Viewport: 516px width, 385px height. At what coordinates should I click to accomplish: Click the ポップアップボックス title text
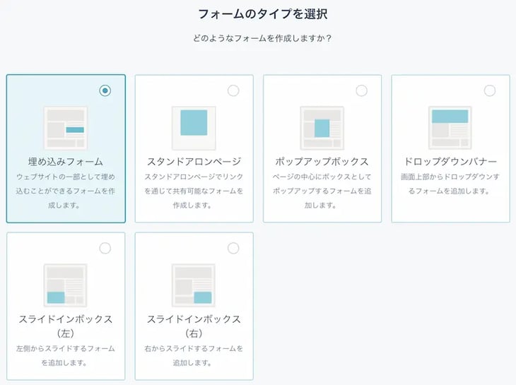pyautogui.click(x=322, y=161)
